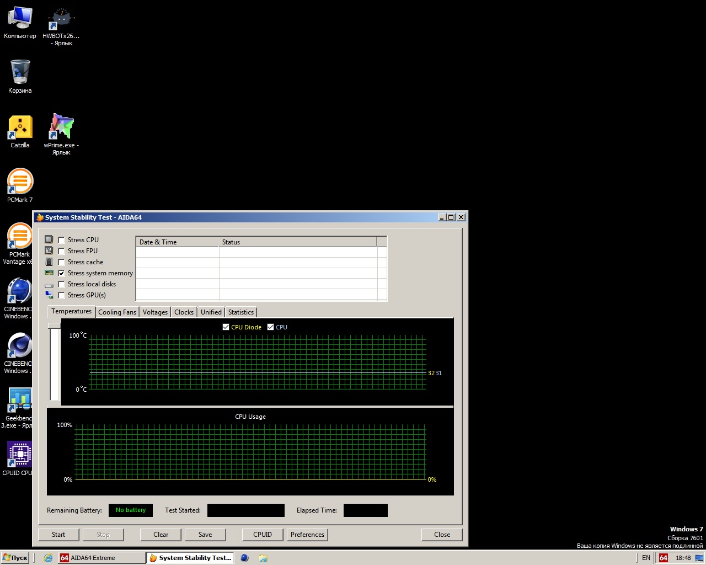This screenshot has height=565, width=706.
Task: Select the Geekbench 3.exe shortcut icon
Action: (x=18, y=408)
